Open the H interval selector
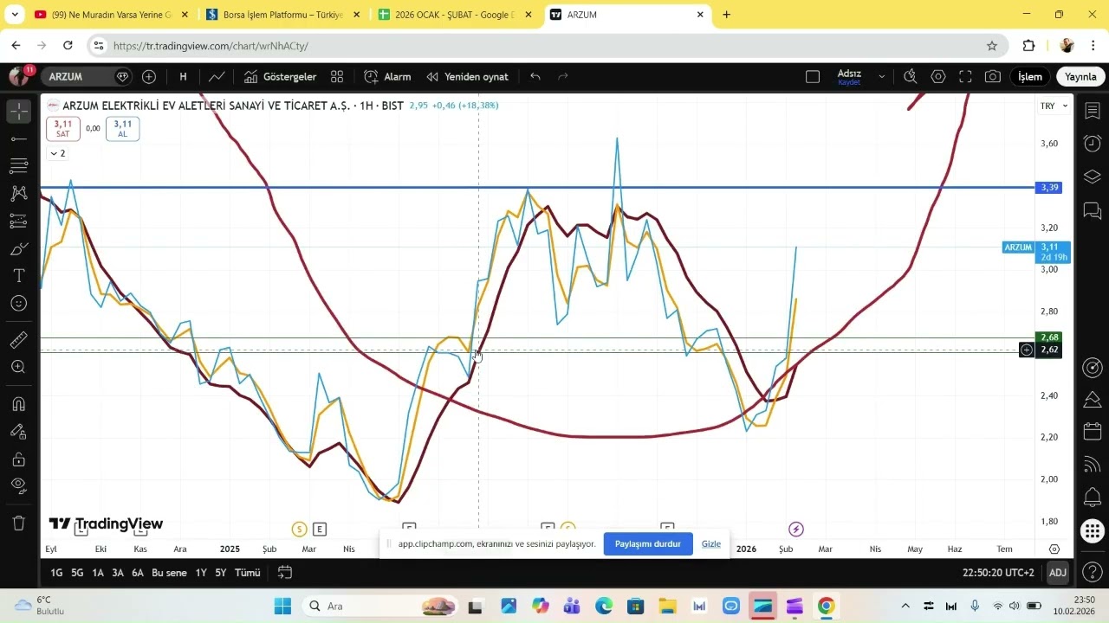1109x623 pixels. pyautogui.click(x=183, y=76)
